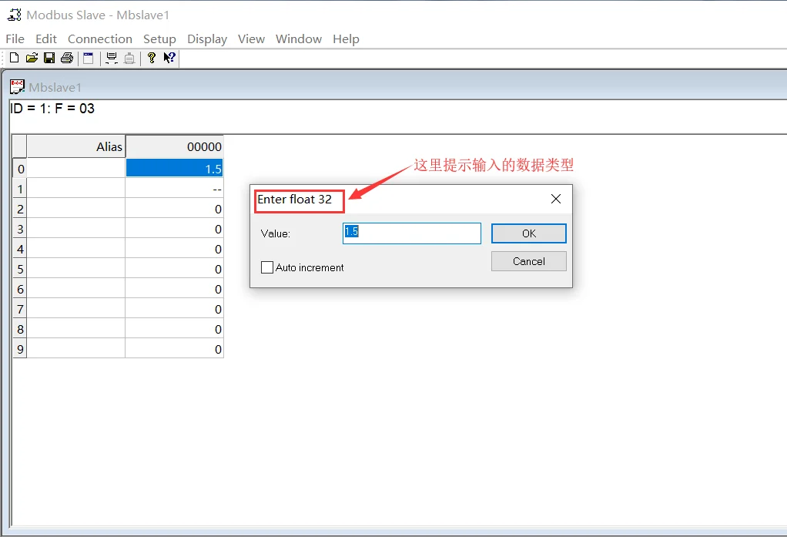This screenshot has height=537, width=787.
Task: Select row header 5
Action: 19,269
